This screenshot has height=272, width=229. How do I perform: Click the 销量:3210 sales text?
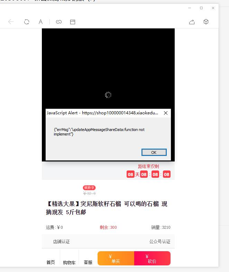161,227
